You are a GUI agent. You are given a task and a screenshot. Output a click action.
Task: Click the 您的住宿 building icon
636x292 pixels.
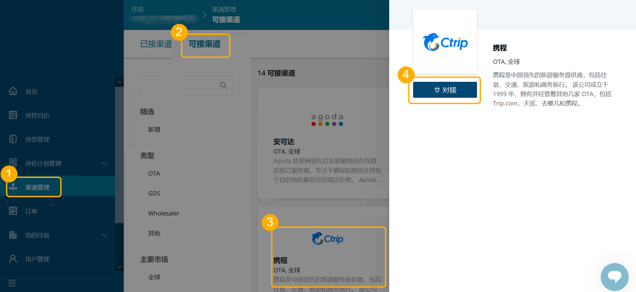pyautogui.click(x=13, y=235)
